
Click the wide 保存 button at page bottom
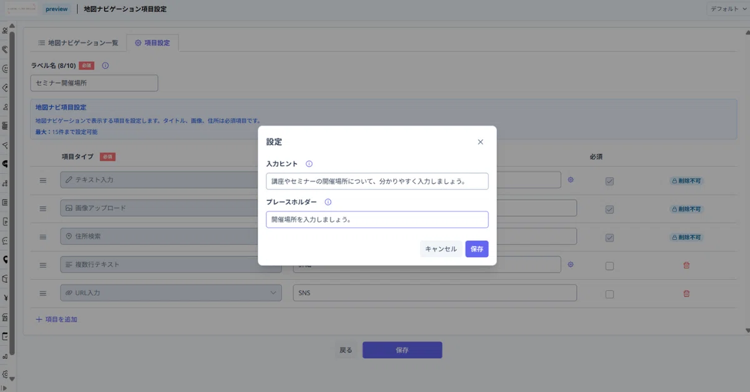402,350
